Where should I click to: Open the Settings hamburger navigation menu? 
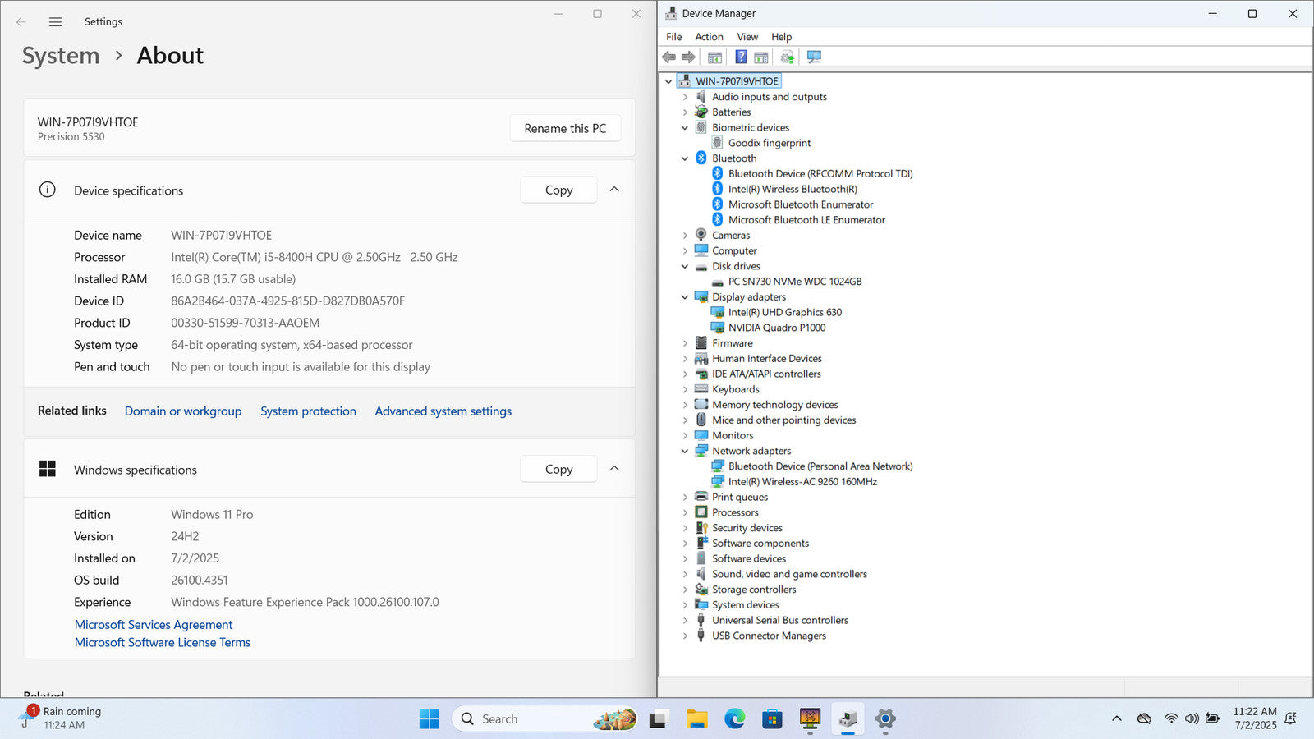tap(55, 22)
